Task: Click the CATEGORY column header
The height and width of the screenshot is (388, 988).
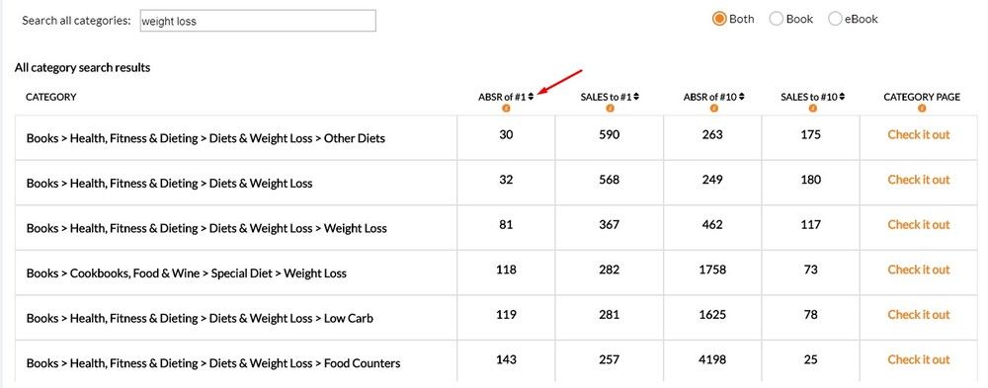Action: [51, 97]
